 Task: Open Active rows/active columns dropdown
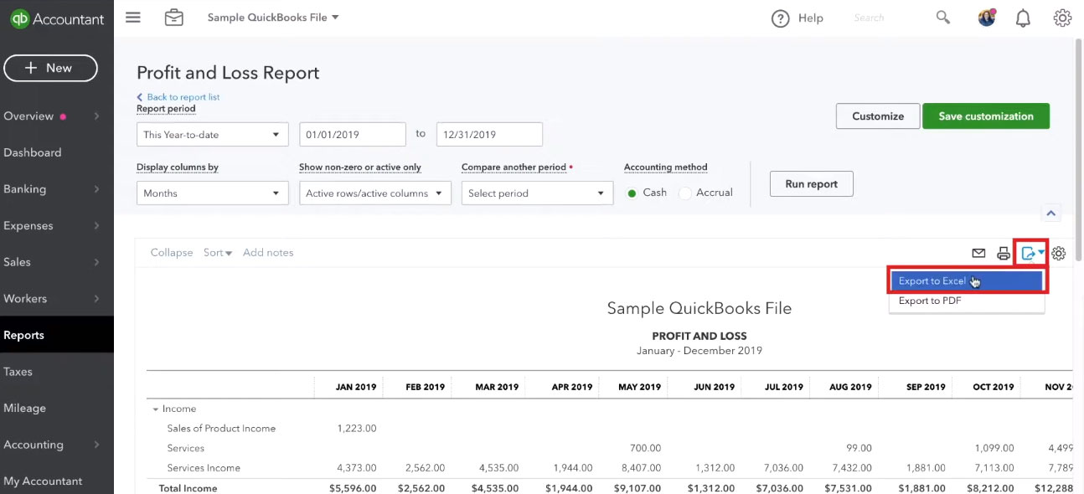374,193
